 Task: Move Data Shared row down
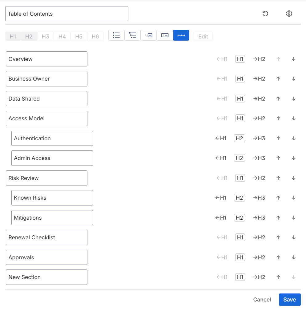(x=294, y=98)
